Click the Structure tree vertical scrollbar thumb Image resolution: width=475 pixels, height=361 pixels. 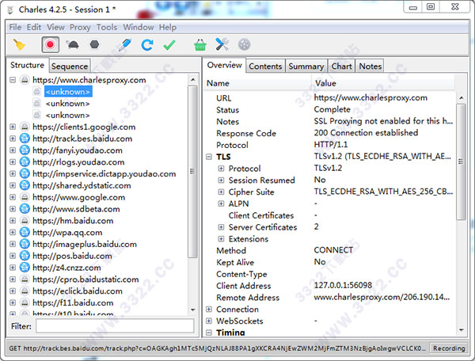click(192, 171)
